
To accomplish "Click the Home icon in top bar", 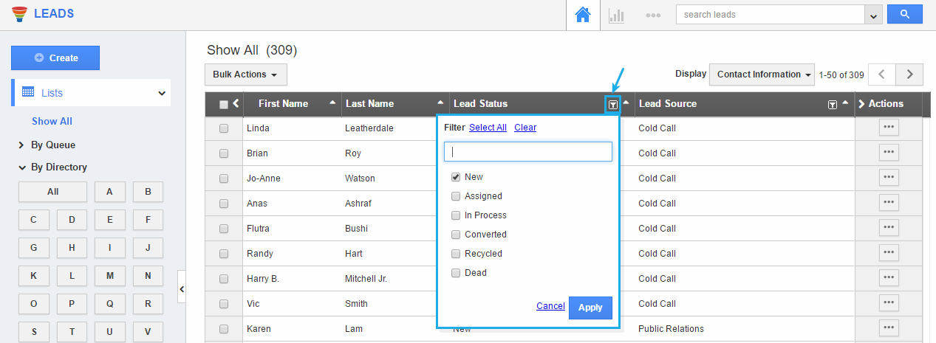I will [x=582, y=15].
